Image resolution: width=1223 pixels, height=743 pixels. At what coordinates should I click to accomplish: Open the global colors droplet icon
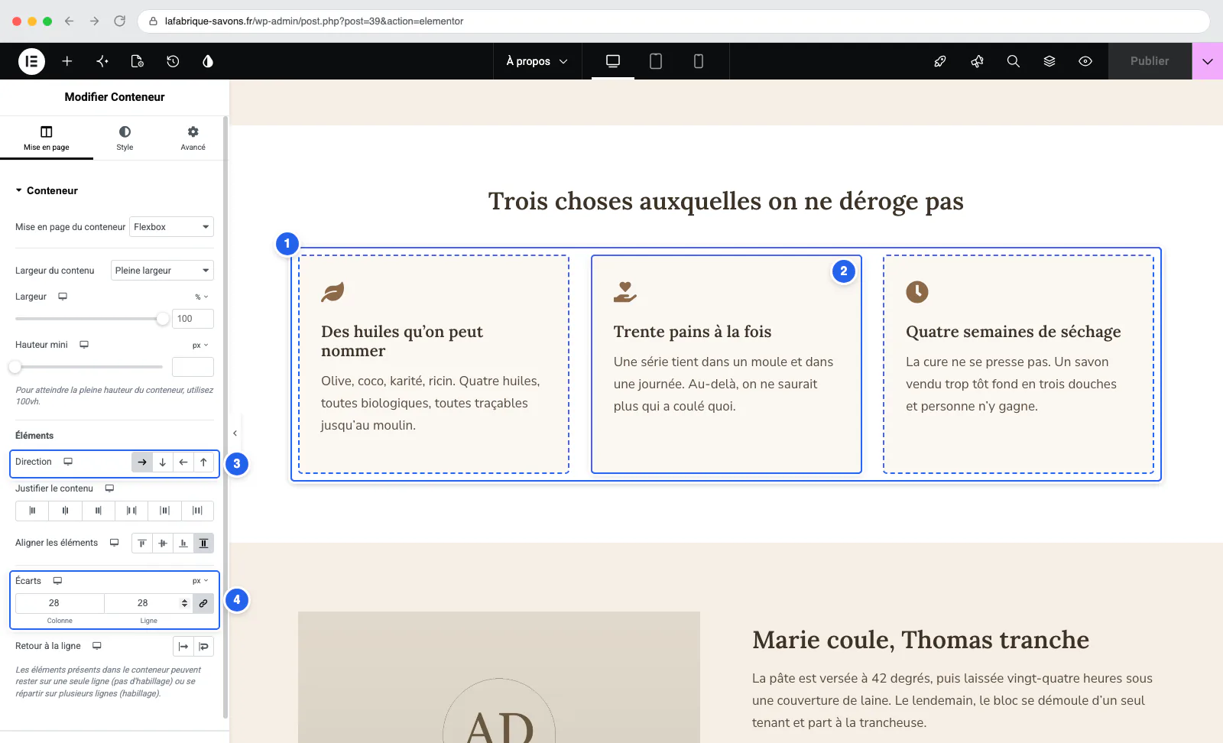point(208,61)
